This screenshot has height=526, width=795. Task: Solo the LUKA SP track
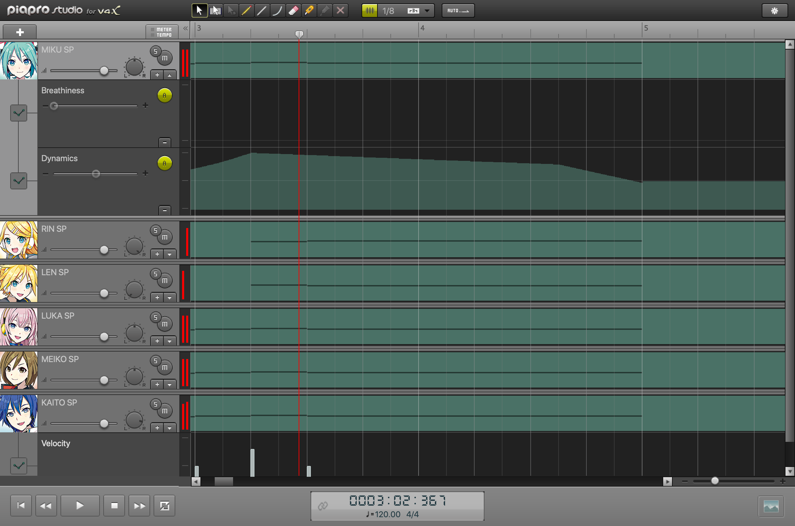156,317
